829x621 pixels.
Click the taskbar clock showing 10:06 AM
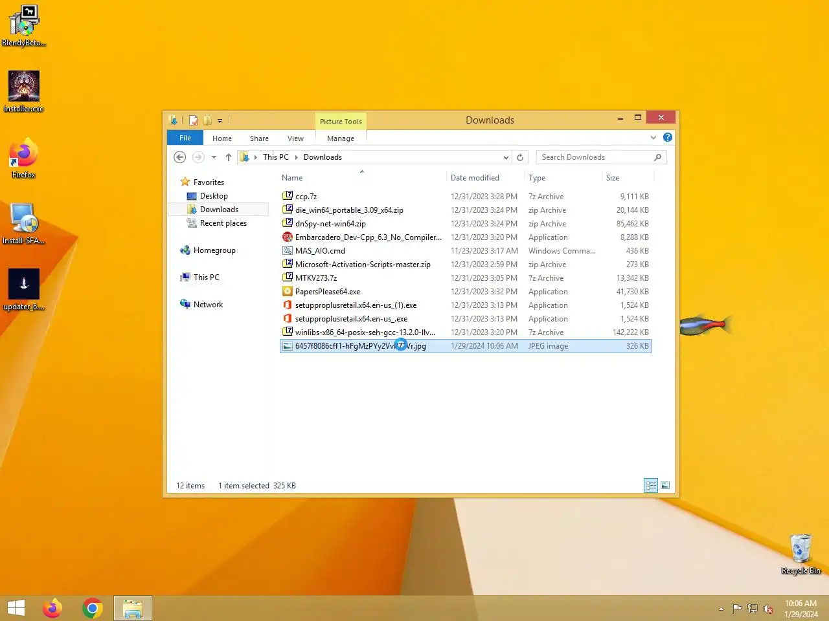click(x=801, y=609)
